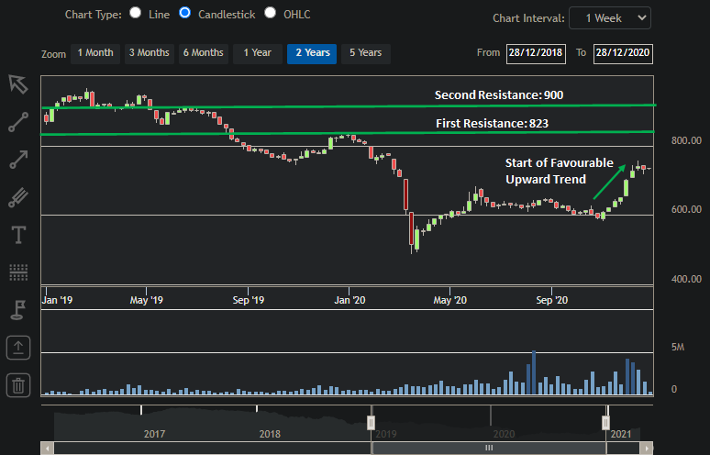This screenshot has height=455, width=710.
Task: Choose the Line chart type radio button
Action: [x=136, y=13]
